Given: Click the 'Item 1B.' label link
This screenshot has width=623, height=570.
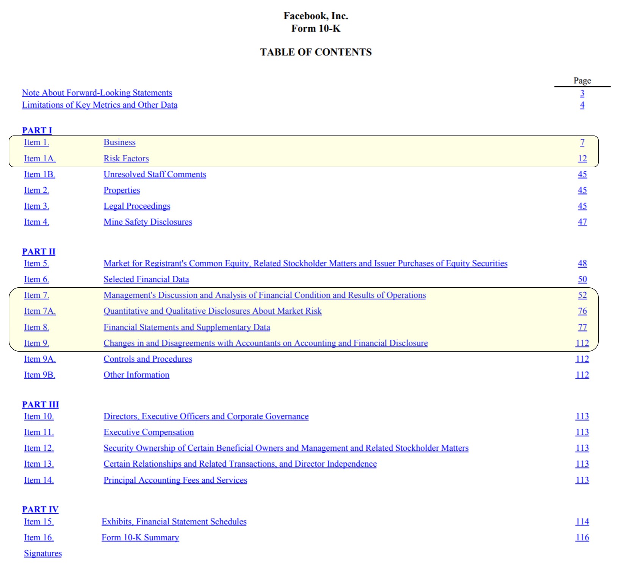Looking at the screenshot, I should (x=39, y=174).
